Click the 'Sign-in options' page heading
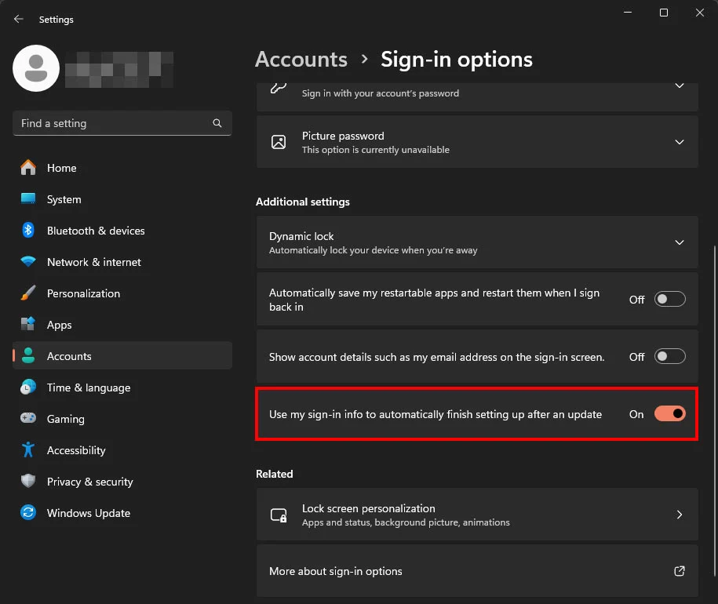The height and width of the screenshot is (604, 718). [457, 60]
